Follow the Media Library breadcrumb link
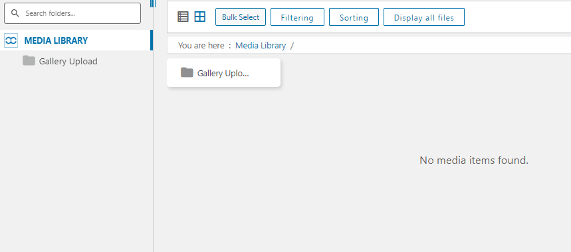Viewport: 571px width, 252px height. coord(261,45)
